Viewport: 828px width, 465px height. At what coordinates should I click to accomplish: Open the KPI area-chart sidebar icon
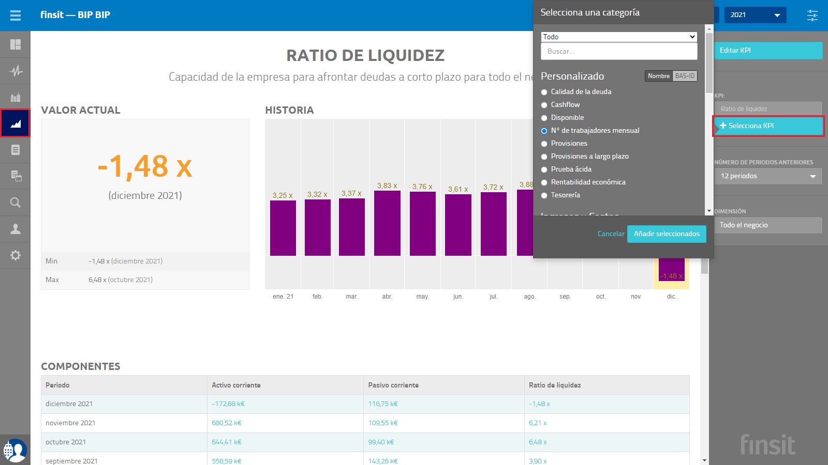pyautogui.click(x=16, y=123)
